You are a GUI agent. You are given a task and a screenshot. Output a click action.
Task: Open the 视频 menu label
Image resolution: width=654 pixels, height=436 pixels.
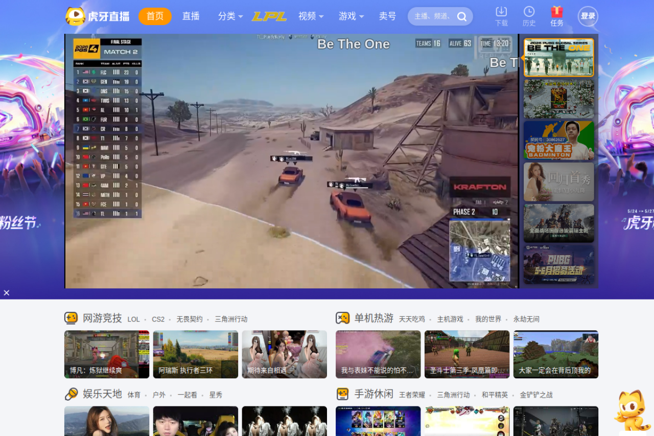pos(307,16)
